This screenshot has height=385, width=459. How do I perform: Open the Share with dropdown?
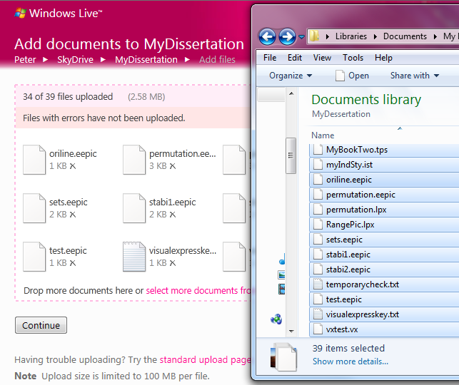coord(415,76)
